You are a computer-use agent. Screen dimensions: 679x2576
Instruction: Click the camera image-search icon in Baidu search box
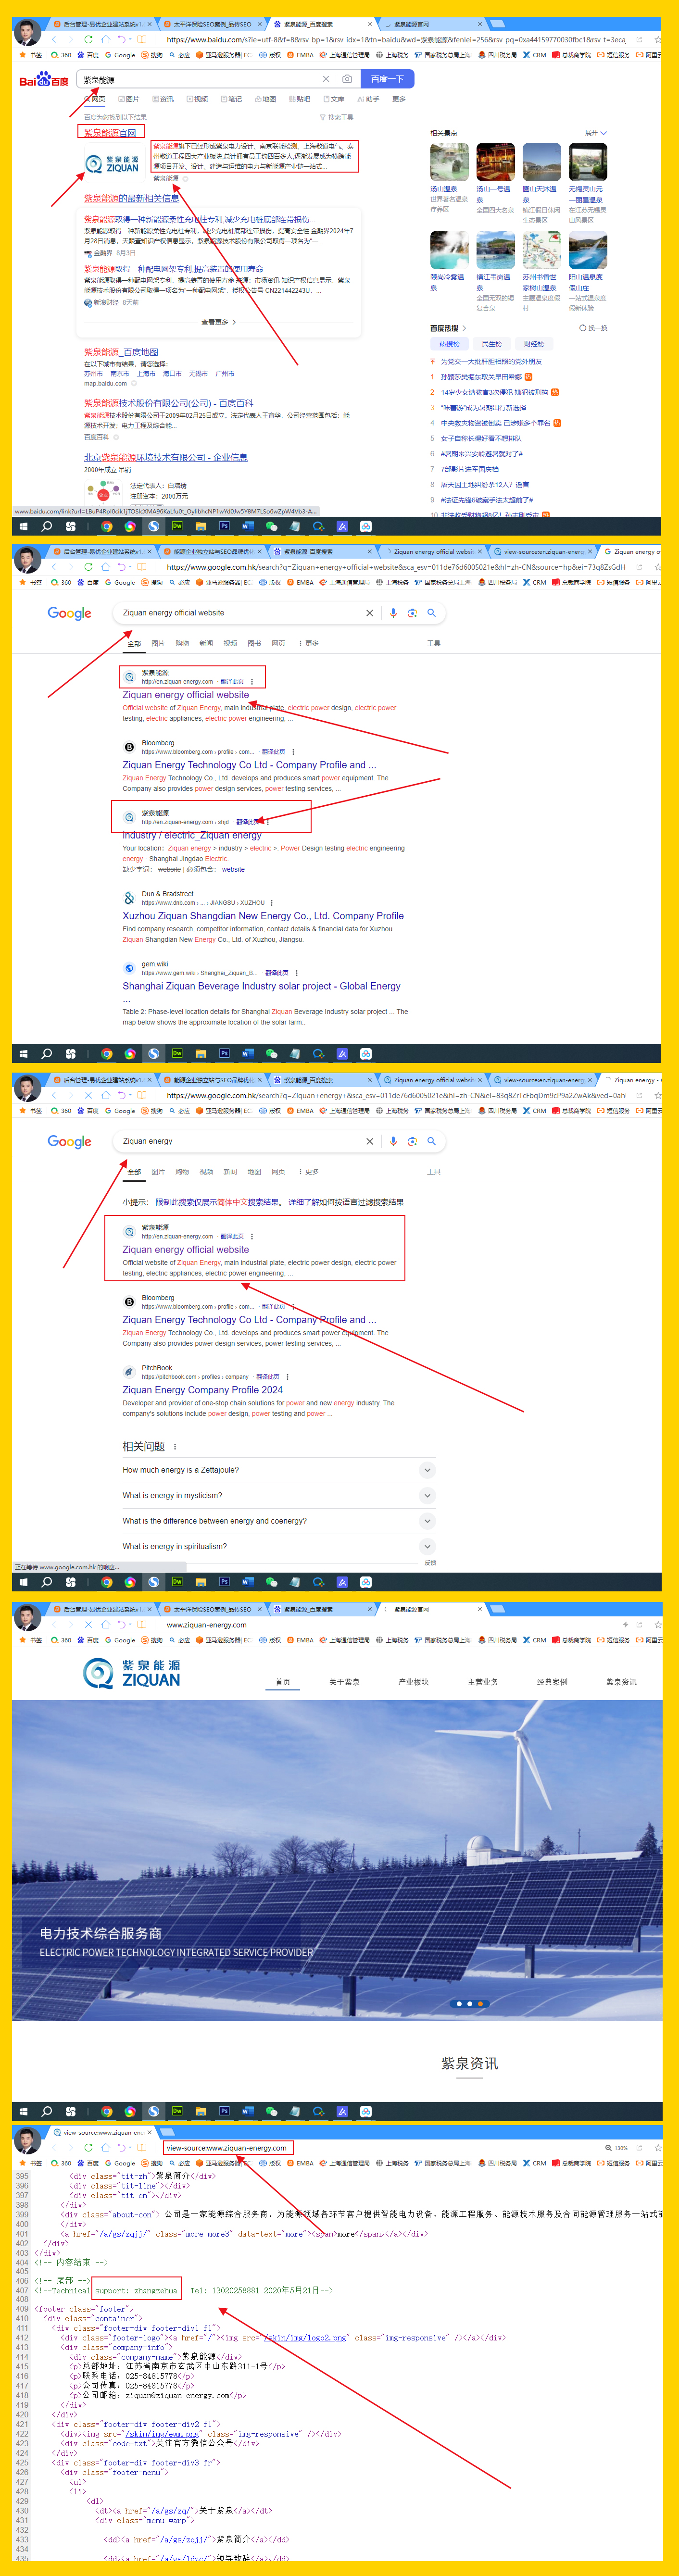(x=347, y=79)
